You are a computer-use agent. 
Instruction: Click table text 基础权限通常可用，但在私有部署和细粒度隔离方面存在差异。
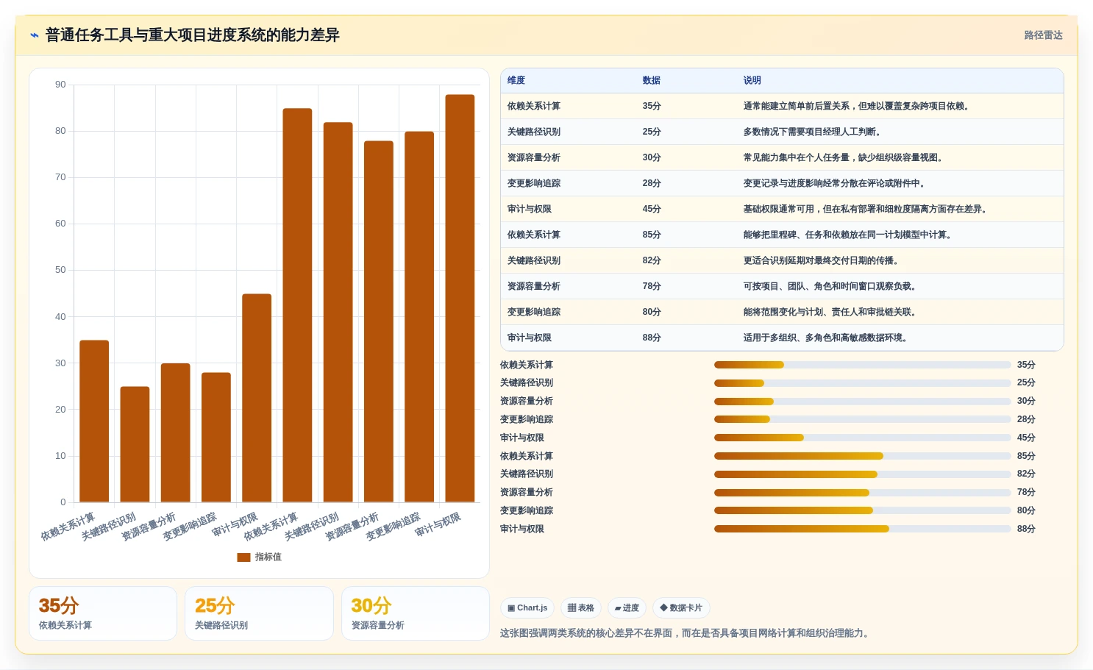(866, 209)
